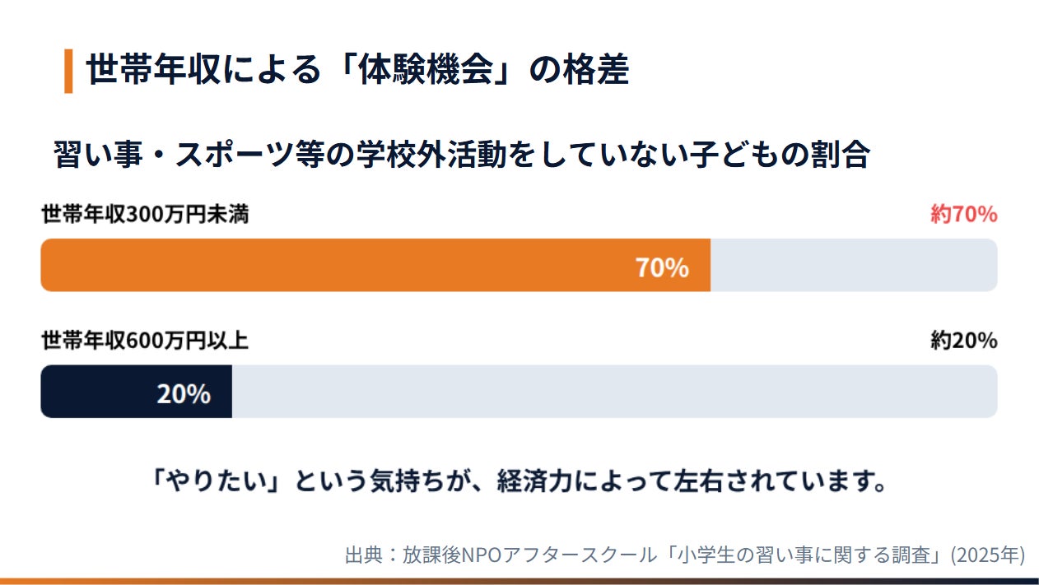
Task: Select the subtitle about 学校外活動をしていない子どもの割合
Action: (461, 154)
